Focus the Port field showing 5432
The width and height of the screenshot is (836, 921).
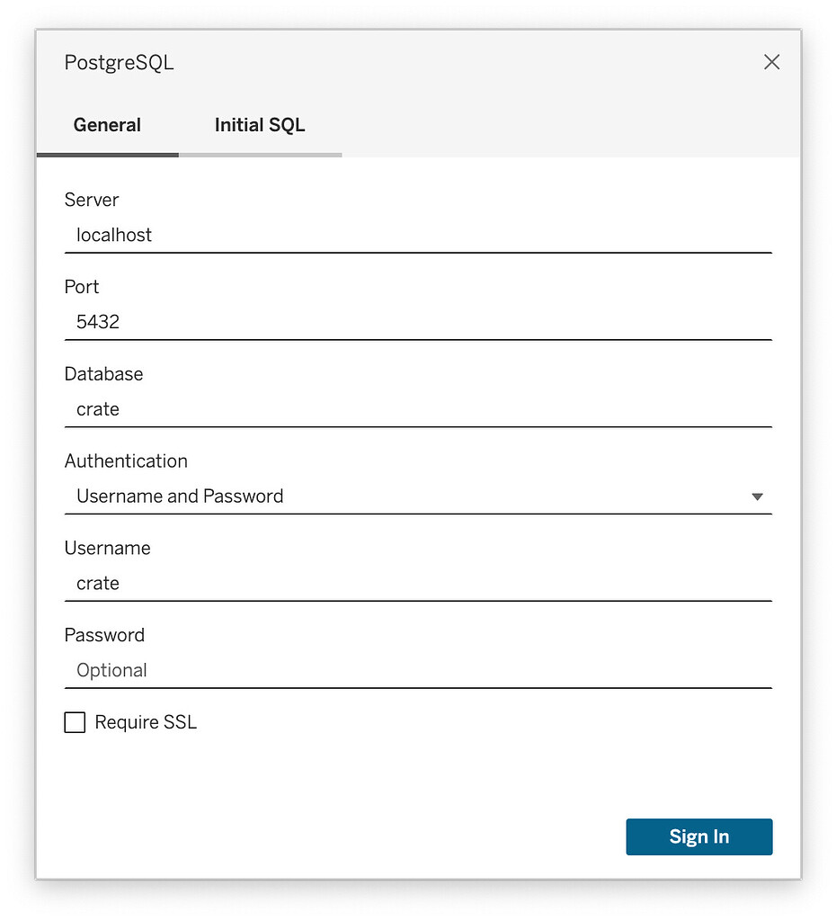pyautogui.click(x=418, y=322)
